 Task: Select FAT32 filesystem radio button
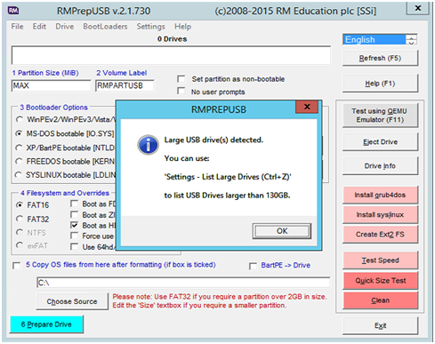(20, 219)
